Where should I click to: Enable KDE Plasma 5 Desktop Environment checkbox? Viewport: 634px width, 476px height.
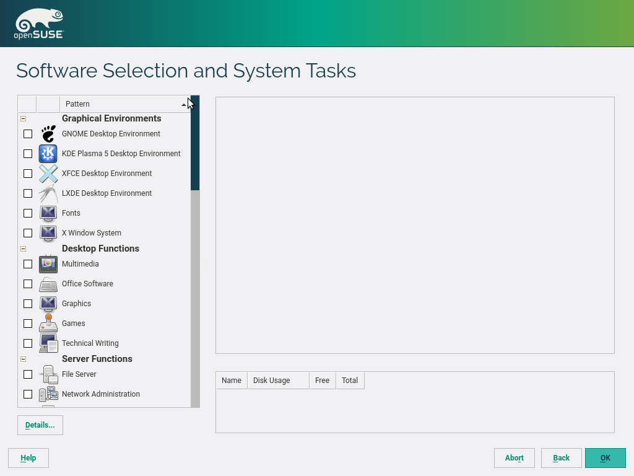point(28,154)
